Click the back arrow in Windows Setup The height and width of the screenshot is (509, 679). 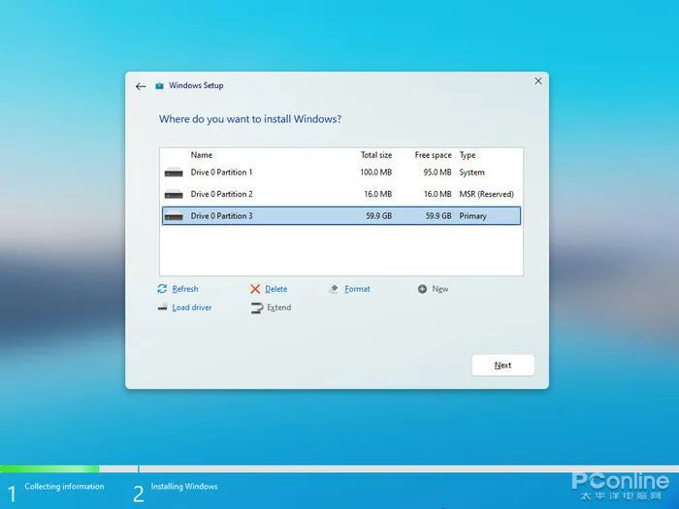click(x=141, y=86)
